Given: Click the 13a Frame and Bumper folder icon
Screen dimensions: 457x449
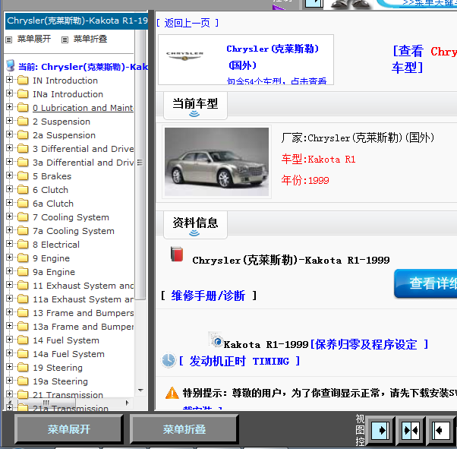Looking at the screenshot, I should (x=23, y=327).
